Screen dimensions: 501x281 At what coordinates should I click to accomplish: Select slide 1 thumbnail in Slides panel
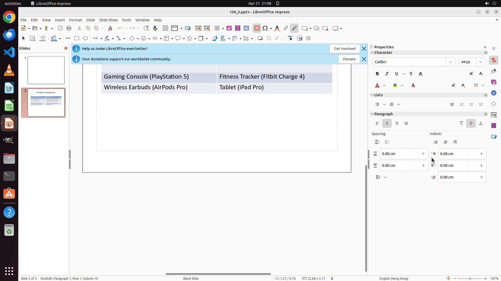(x=46, y=70)
